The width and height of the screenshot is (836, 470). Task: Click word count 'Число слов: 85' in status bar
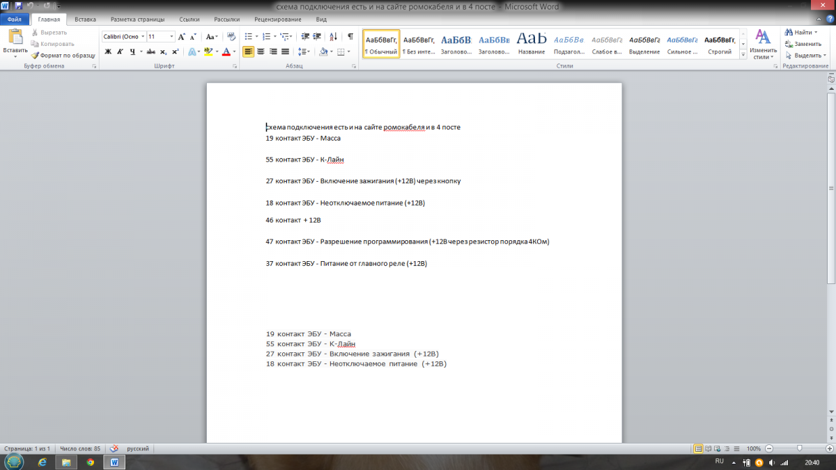(x=80, y=448)
